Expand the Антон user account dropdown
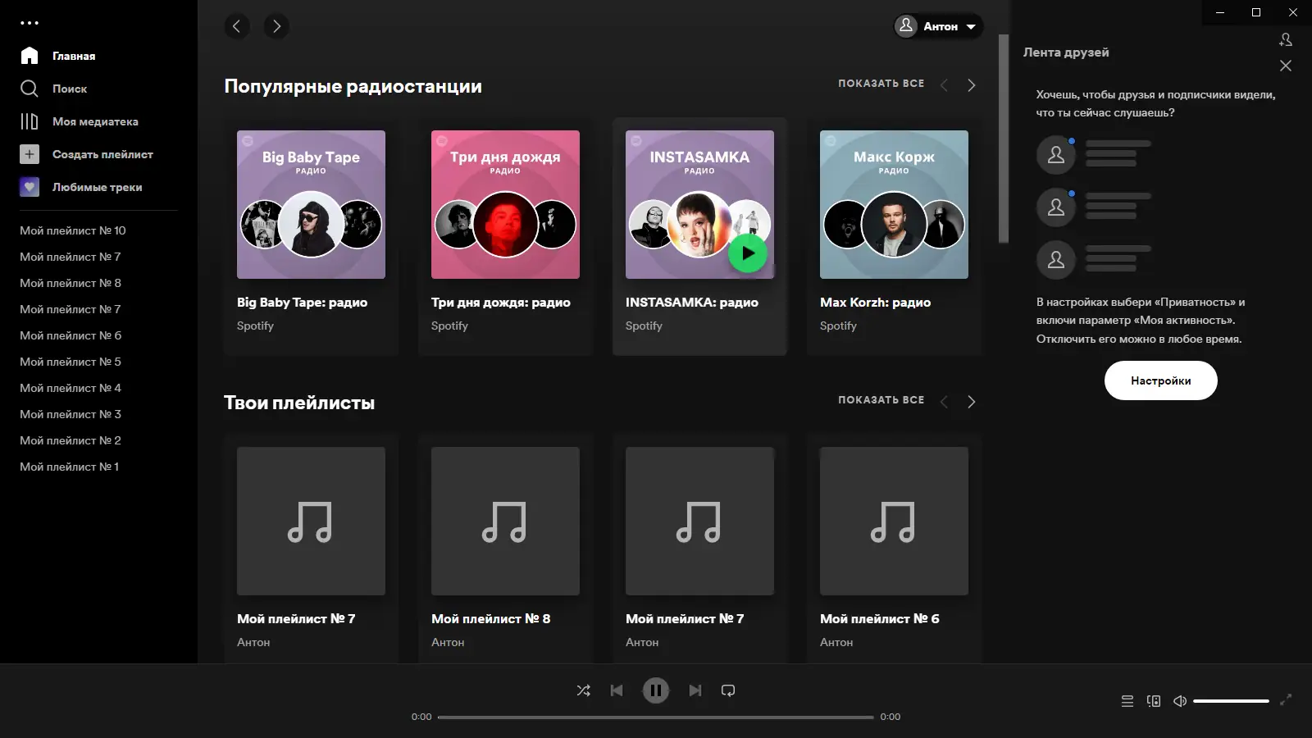This screenshot has height=738, width=1312. 938,26
